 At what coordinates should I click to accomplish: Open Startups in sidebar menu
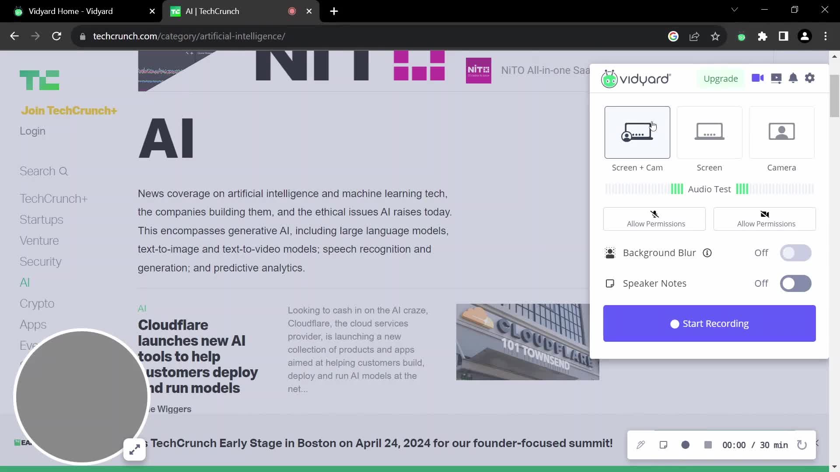41,220
